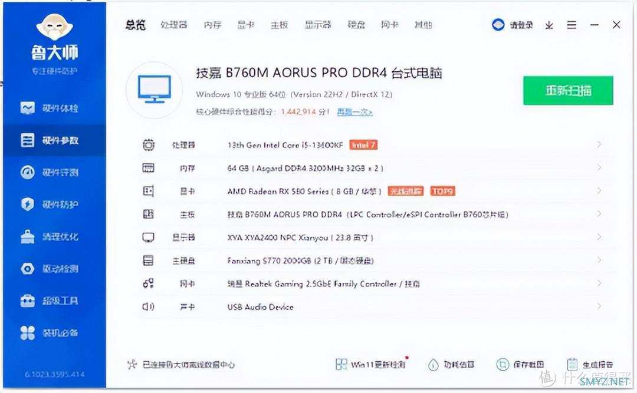The height and width of the screenshot is (393, 637).
Task: Click the green 重新扫描 button
Action: pyautogui.click(x=568, y=90)
